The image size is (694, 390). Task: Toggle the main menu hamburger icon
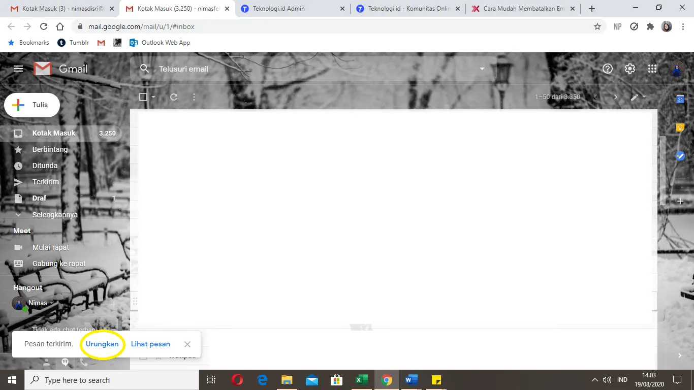point(18,69)
